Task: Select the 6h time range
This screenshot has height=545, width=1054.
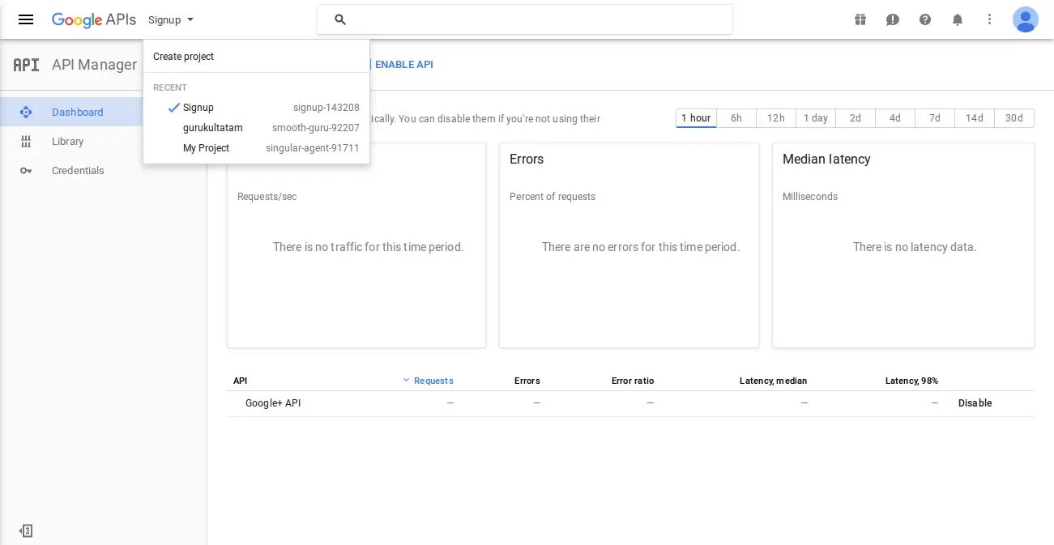Action: 736,118
